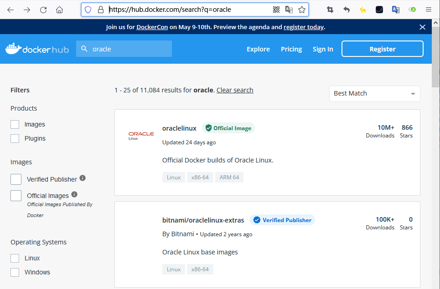The height and width of the screenshot is (289, 440).
Task: Check the Images product filter
Action: tap(15, 124)
